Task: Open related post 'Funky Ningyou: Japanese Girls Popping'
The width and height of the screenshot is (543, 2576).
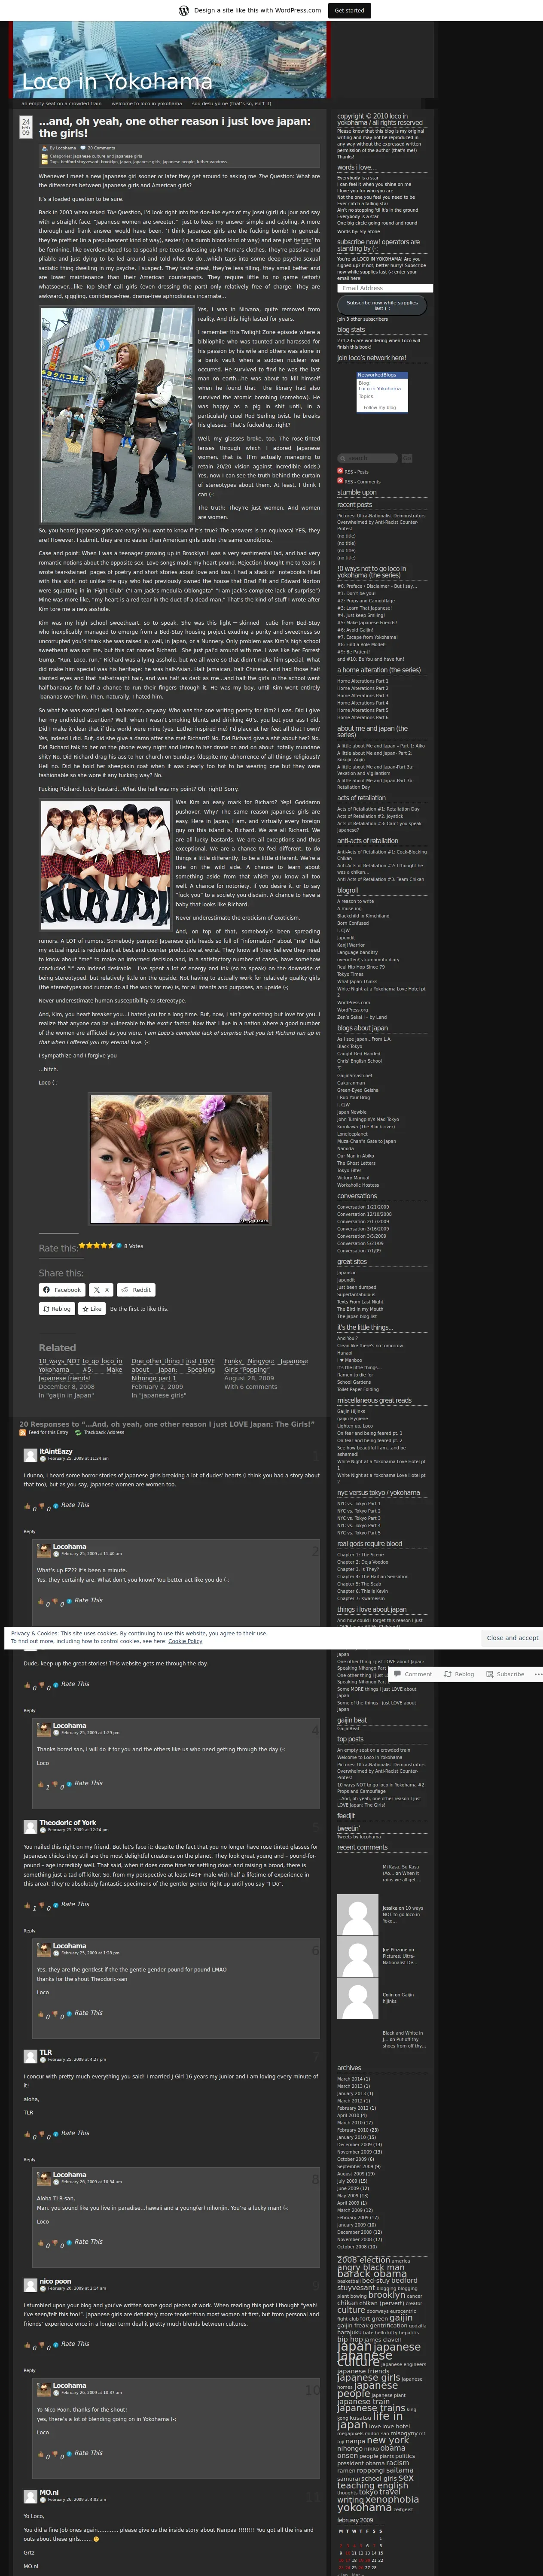Action: click(265, 1365)
